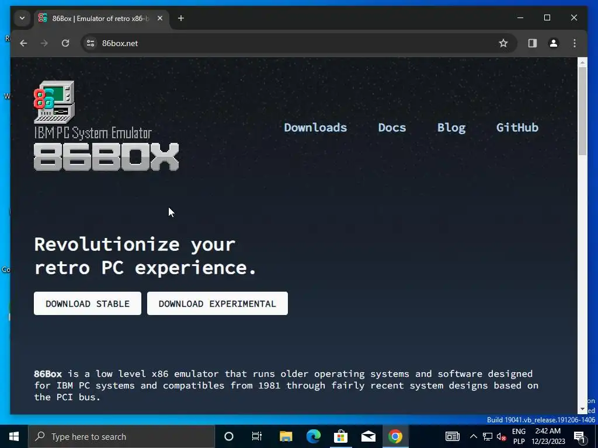Open the Docs nav link
The height and width of the screenshot is (448, 598).
coord(392,128)
